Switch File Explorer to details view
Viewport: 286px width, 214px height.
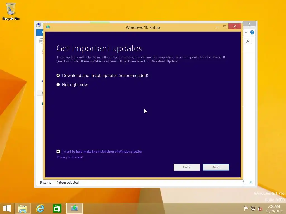[x=245, y=182]
